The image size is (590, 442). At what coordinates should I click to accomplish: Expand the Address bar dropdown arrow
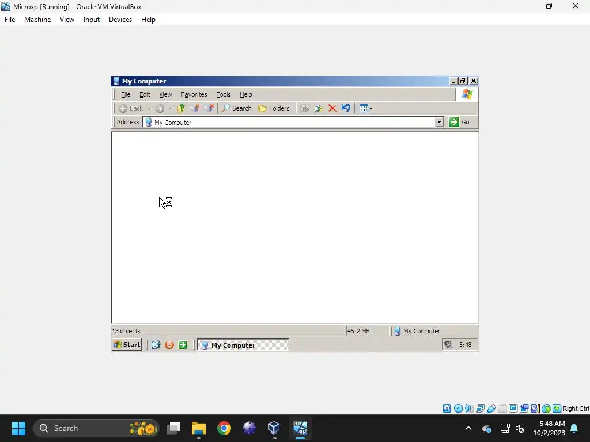[439, 122]
